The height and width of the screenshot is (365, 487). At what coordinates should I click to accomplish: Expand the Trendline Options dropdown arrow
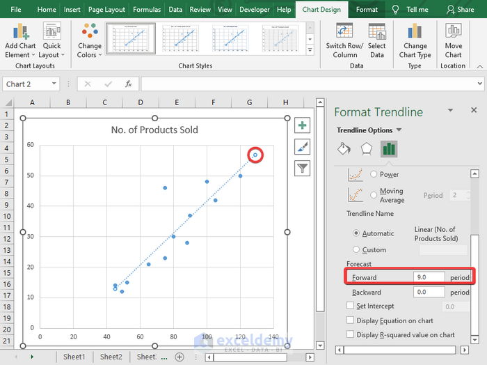[399, 130]
